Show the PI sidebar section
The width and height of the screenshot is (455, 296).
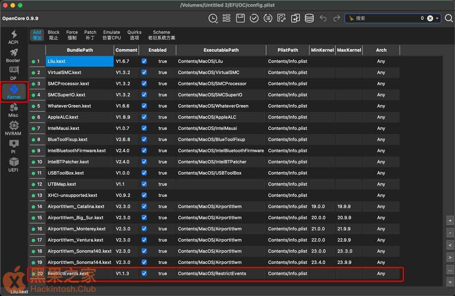pyautogui.click(x=13, y=147)
